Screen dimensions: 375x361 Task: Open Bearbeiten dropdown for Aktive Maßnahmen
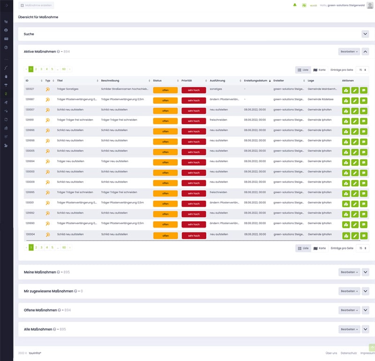point(349,52)
